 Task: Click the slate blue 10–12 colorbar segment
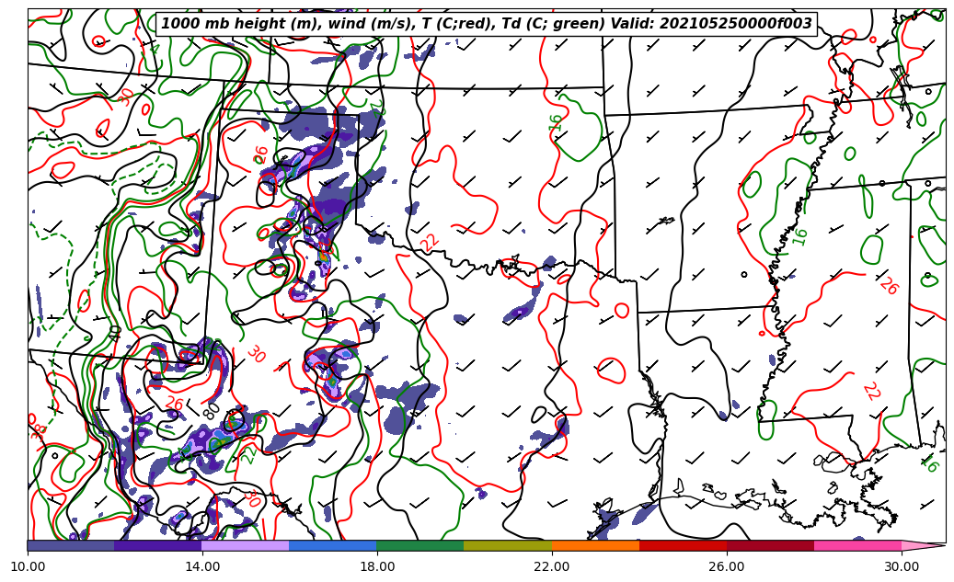point(71,545)
